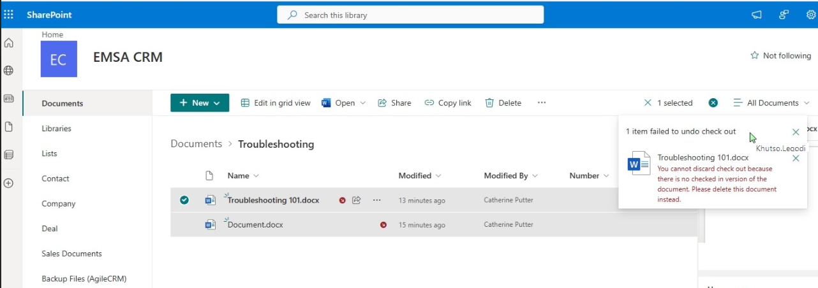Click the 13 minutes ago modified value
818x288 pixels.
(x=422, y=200)
